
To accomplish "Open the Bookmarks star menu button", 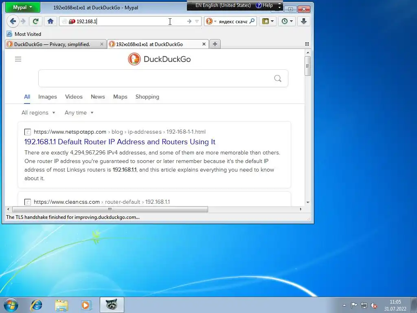I will (x=266, y=21).
